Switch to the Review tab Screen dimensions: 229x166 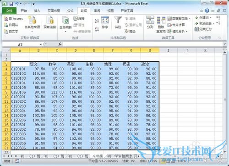tap(97, 11)
